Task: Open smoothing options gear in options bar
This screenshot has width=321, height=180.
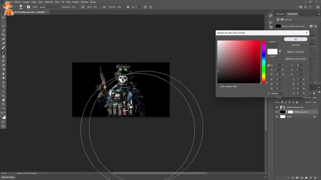Action: click(x=128, y=7)
